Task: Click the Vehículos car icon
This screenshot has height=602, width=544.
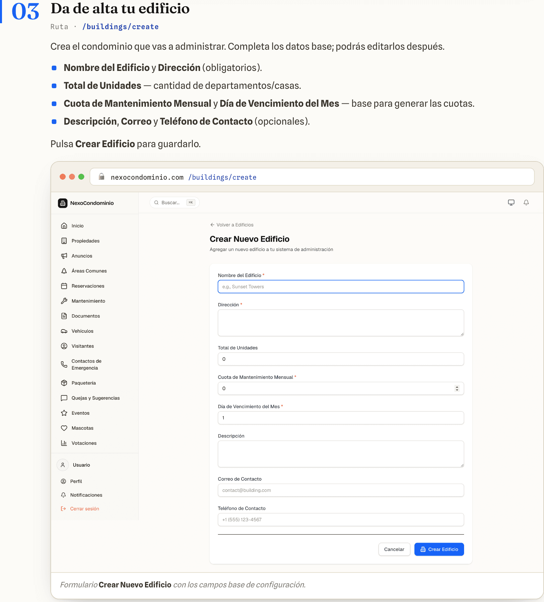Action: [64, 331]
